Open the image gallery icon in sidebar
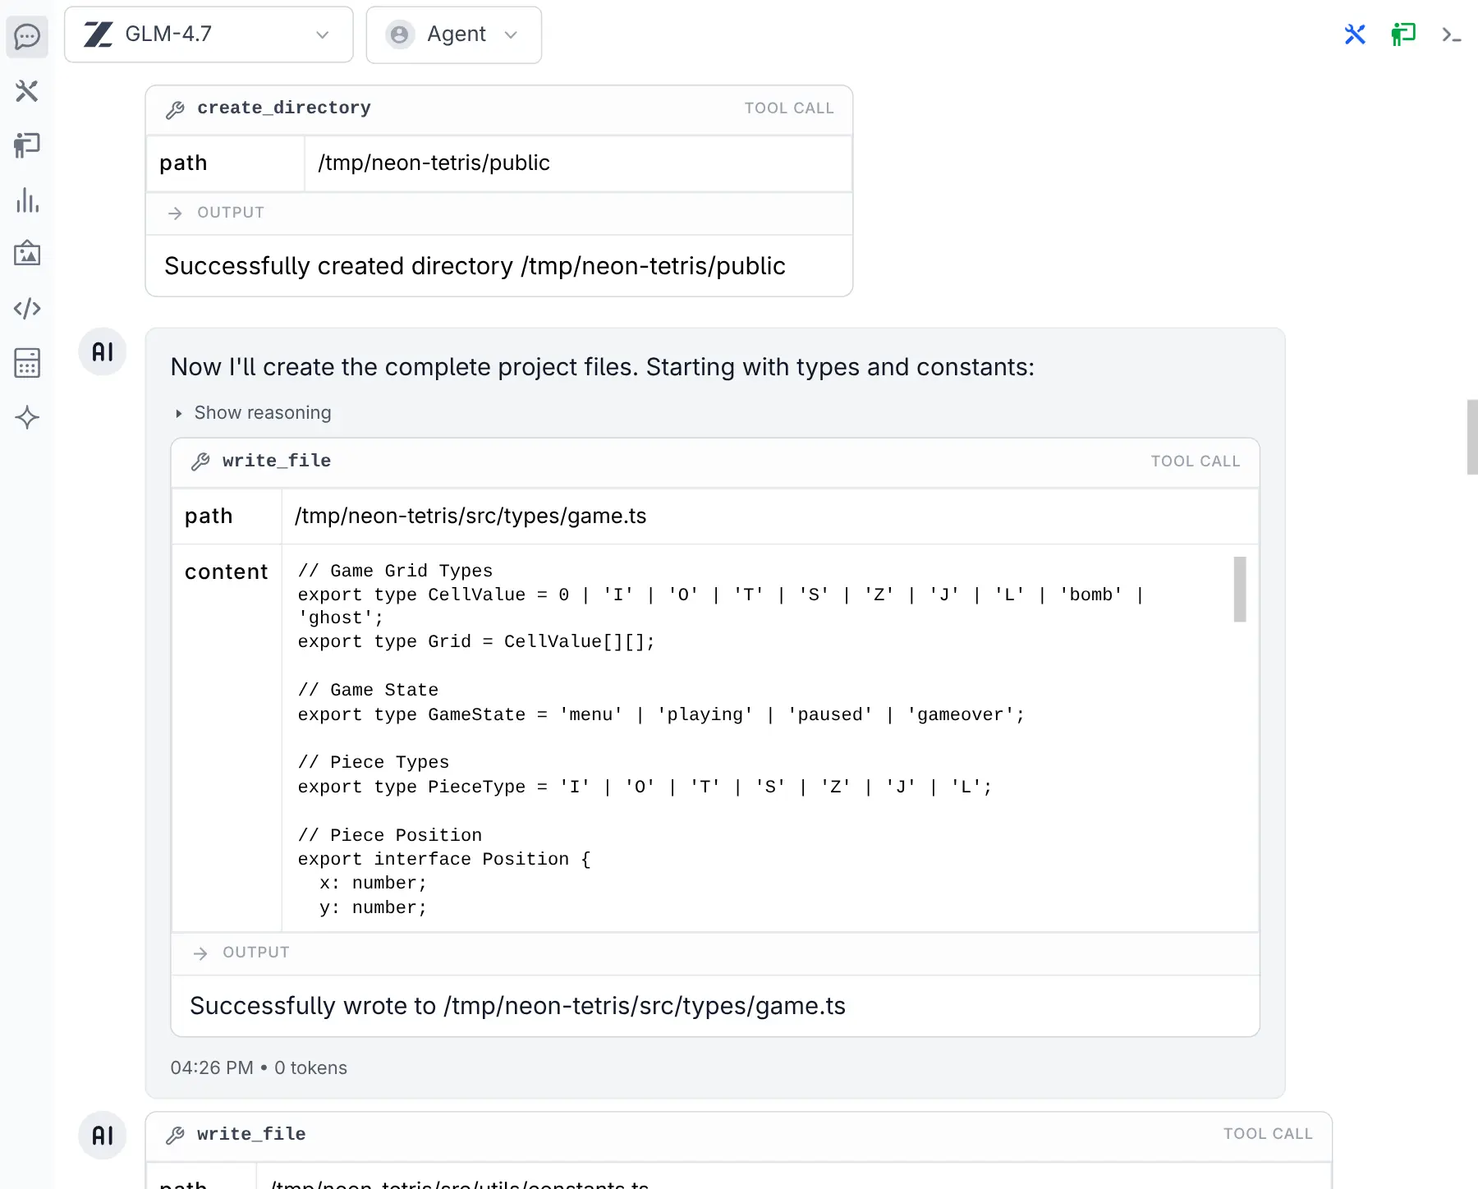The height and width of the screenshot is (1189, 1478). point(27,254)
